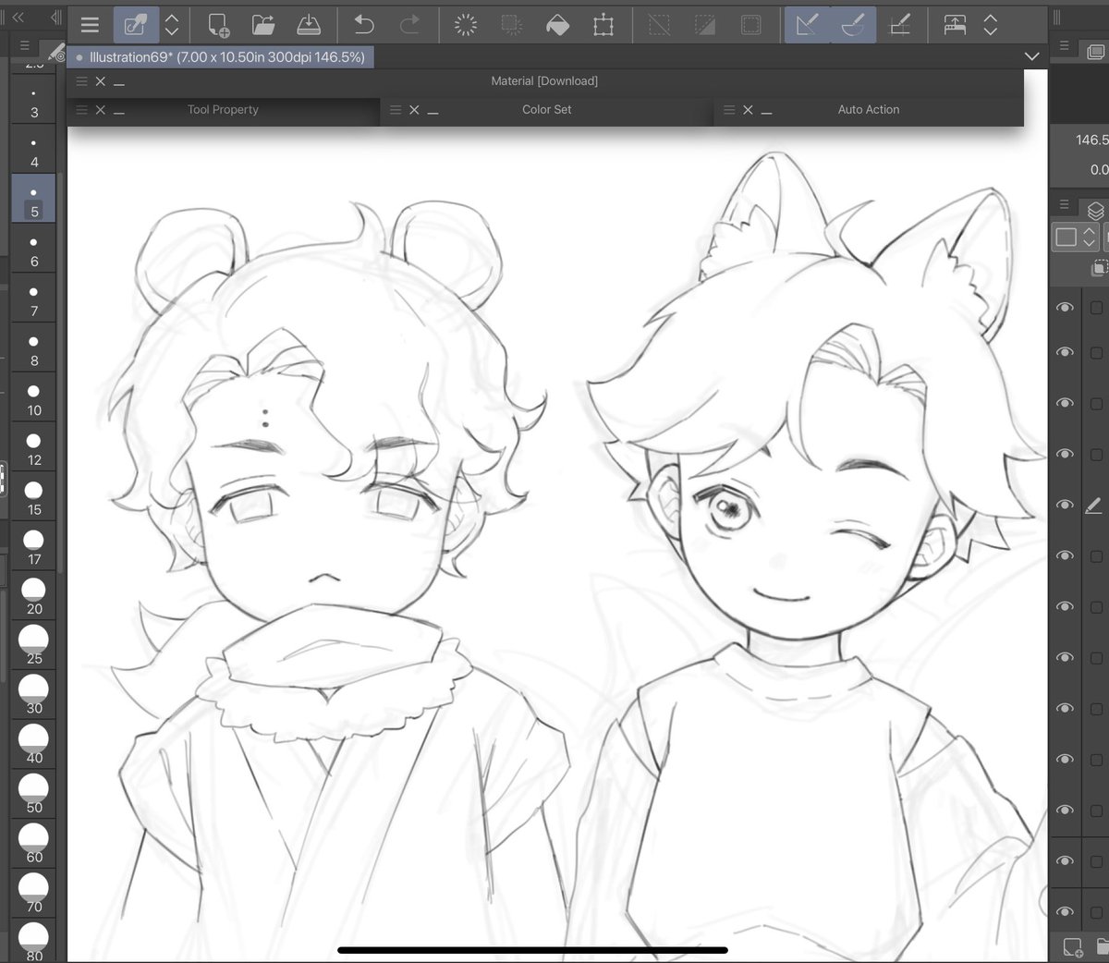Switch to the Color Set tab
The height and width of the screenshot is (963, 1109).
point(544,109)
